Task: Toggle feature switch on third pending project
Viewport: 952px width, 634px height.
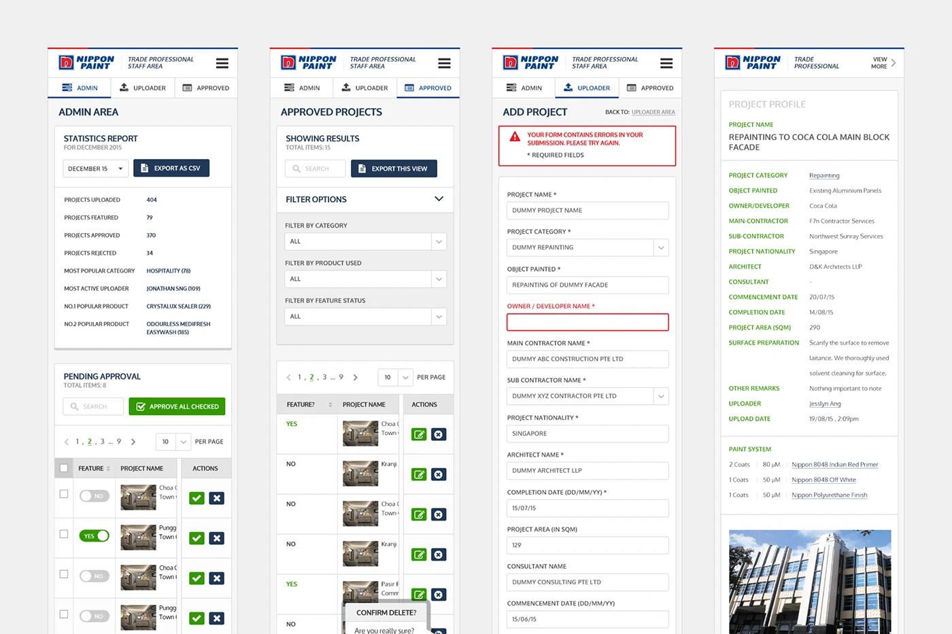Action: [x=95, y=576]
